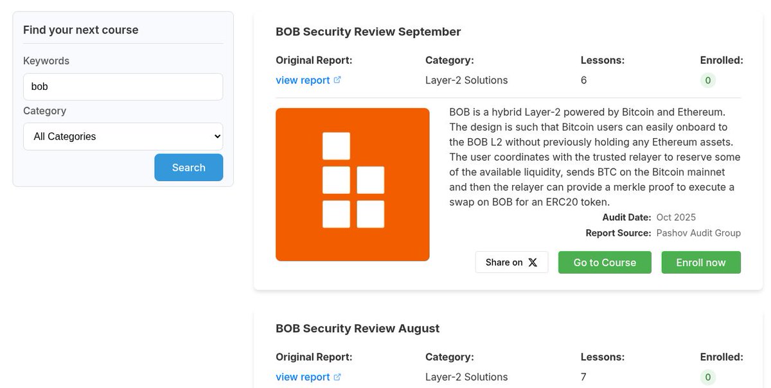Viewport: 771px width, 388px height.
Task: Click the Enroll now button
Action: click(x=701, y=262)
